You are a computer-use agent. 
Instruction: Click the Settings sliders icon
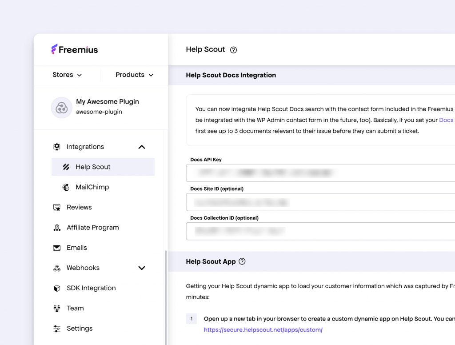(x=57, y=329)
